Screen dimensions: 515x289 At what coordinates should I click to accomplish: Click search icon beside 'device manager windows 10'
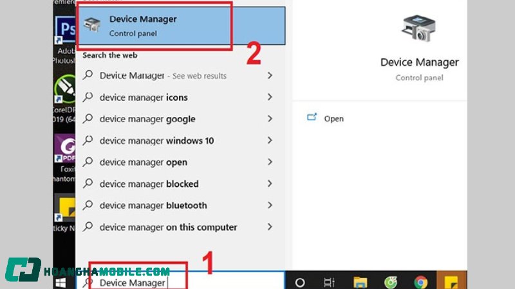coord(88,140)
